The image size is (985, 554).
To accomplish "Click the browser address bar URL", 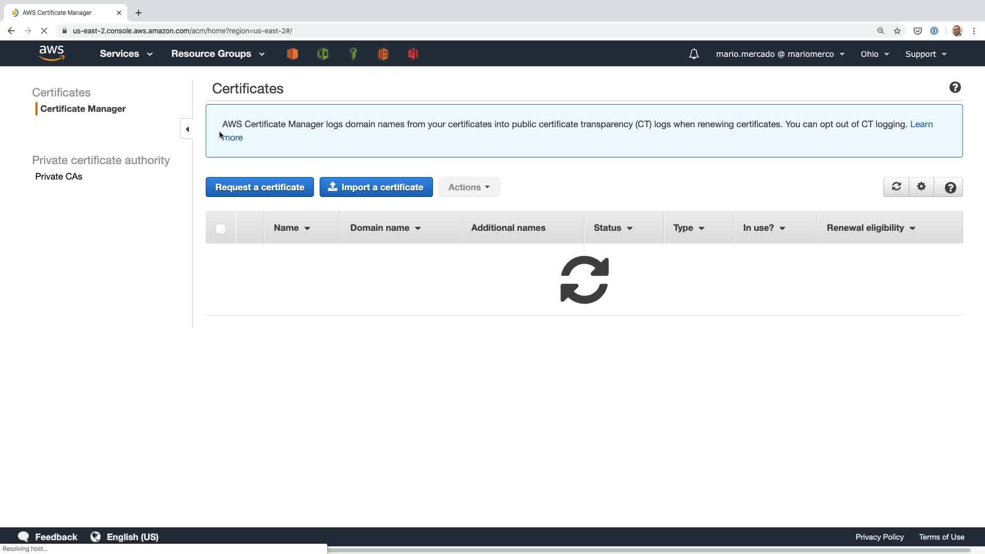I will click(182, 31).
